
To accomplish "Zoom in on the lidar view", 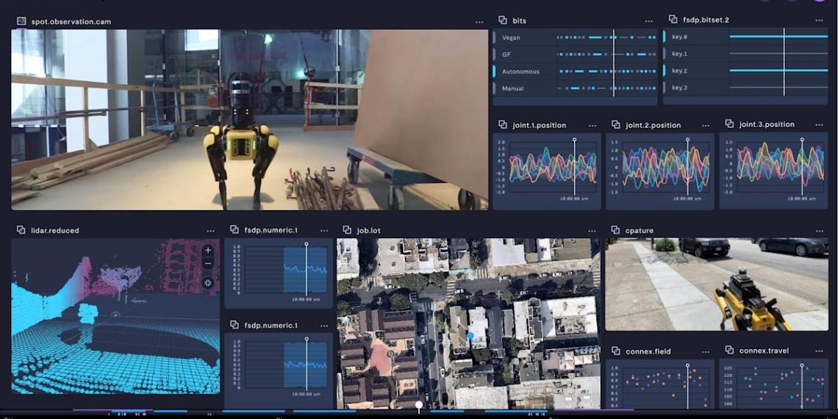I will (208, 250).
